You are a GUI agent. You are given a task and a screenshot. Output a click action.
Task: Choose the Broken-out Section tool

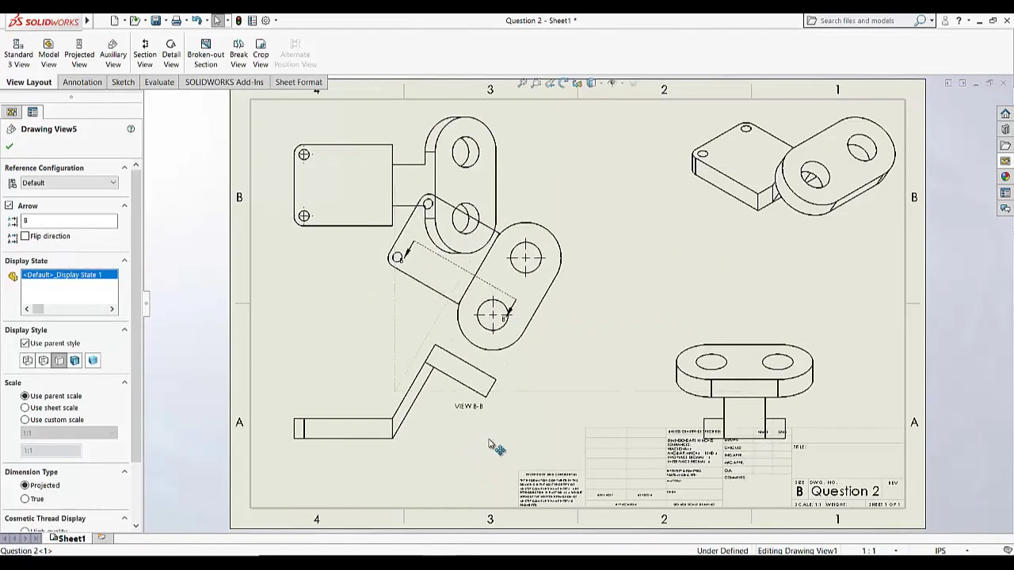pos(206,53)
